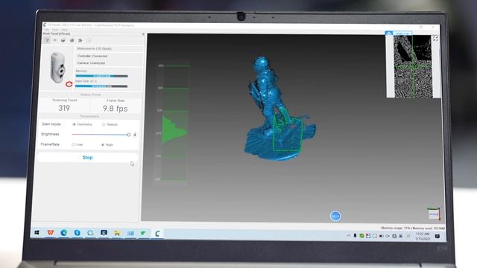Open the dark monitor app in taskbar

pos(104,233)
